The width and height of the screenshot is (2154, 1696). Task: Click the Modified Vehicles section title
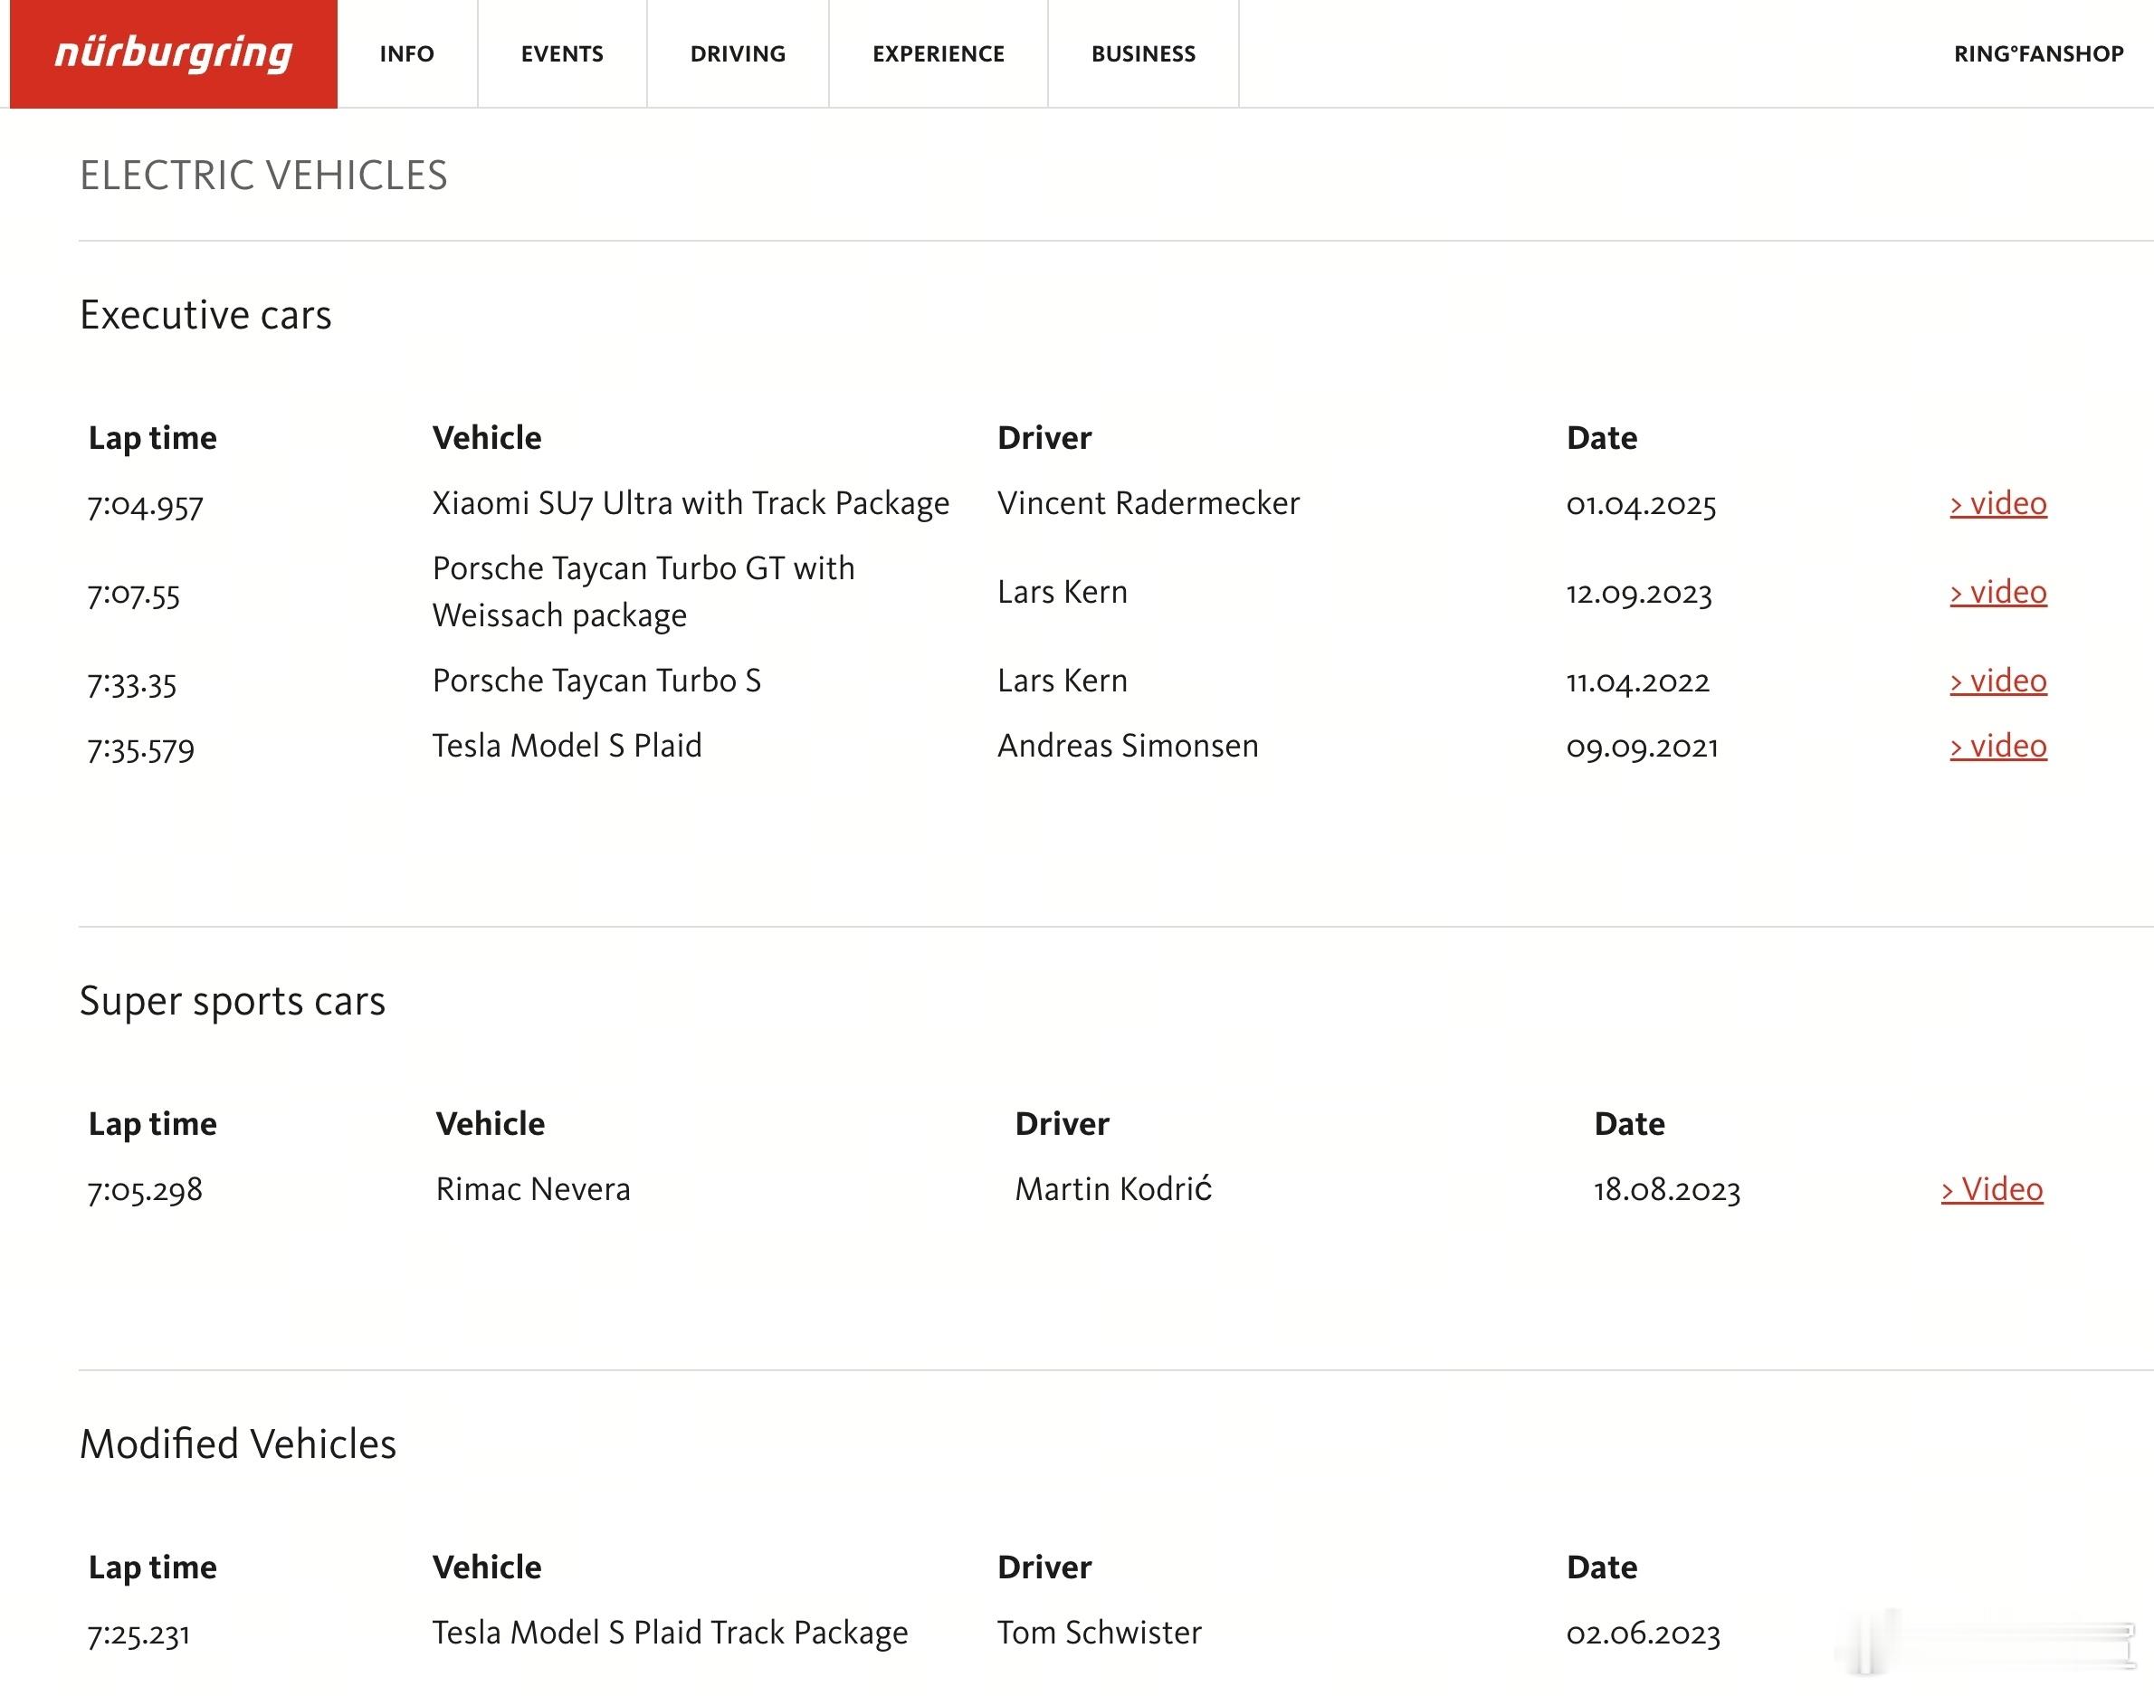(237, 1444)
